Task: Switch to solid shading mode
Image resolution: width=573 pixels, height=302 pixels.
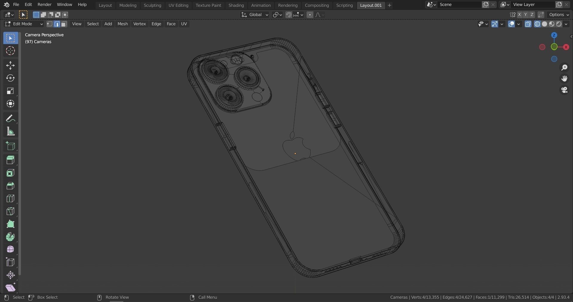Action: (x=544, y=24)
